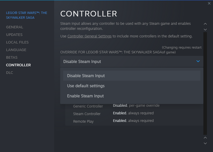Pick Enable Steam Input option
Image resolution: width=213 pixels, height=152 pixels.
[x=132, y=96]
